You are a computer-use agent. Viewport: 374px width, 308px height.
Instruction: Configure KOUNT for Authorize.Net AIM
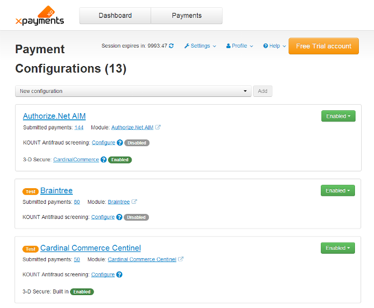104,143
